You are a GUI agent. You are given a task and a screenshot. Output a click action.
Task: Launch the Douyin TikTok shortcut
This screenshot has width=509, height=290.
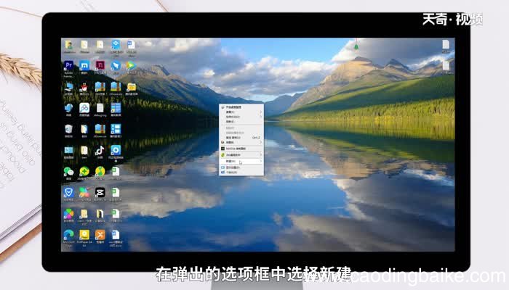(100, 150)
